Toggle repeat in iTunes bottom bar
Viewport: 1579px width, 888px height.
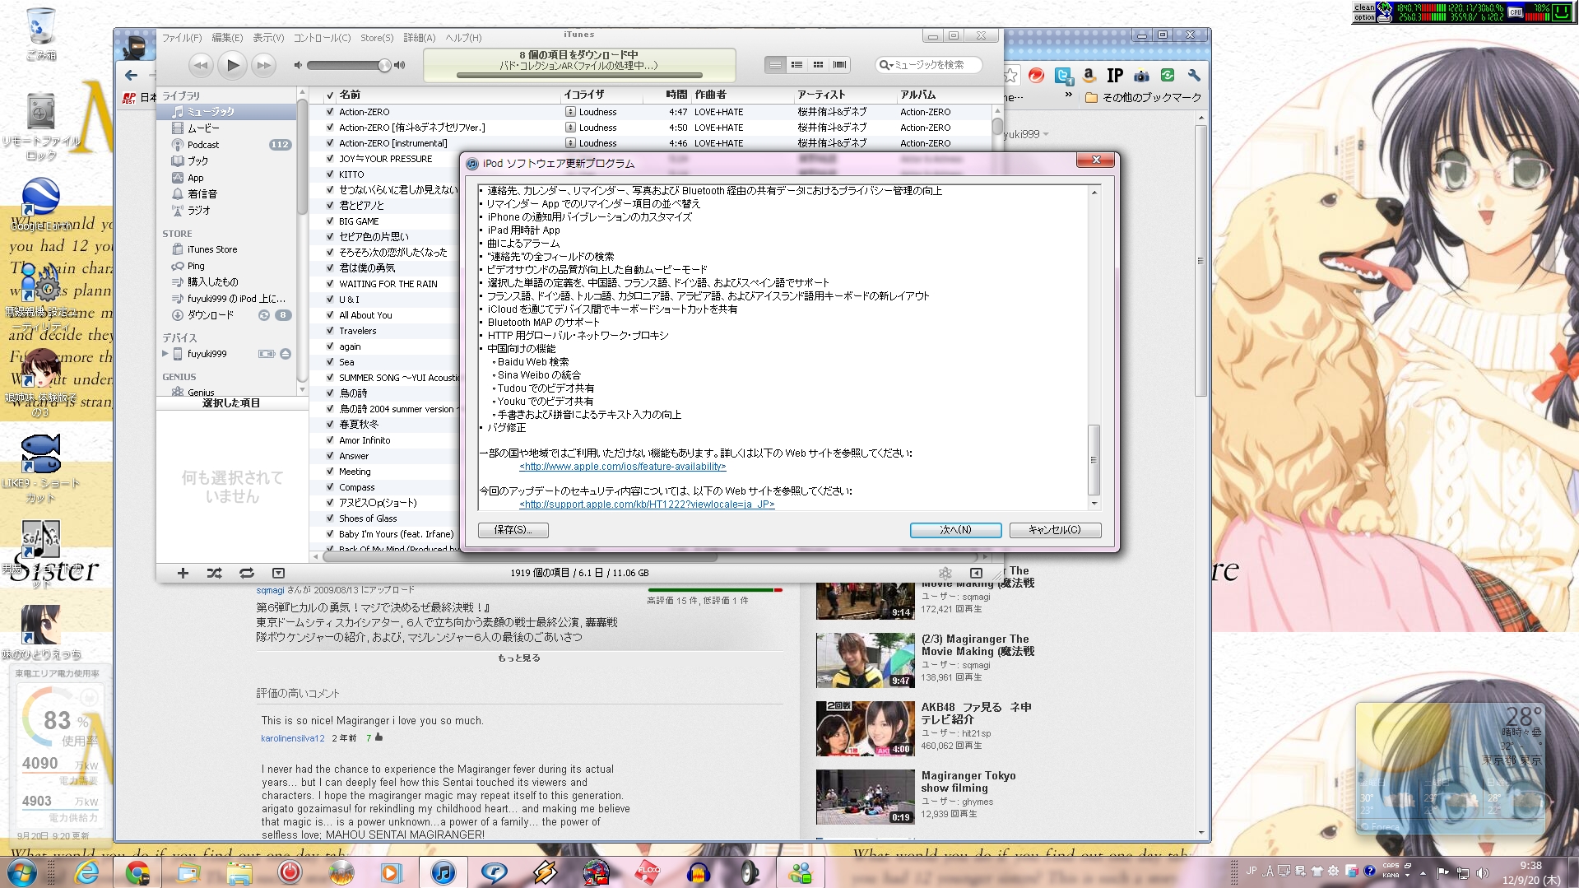coord(247,573)
